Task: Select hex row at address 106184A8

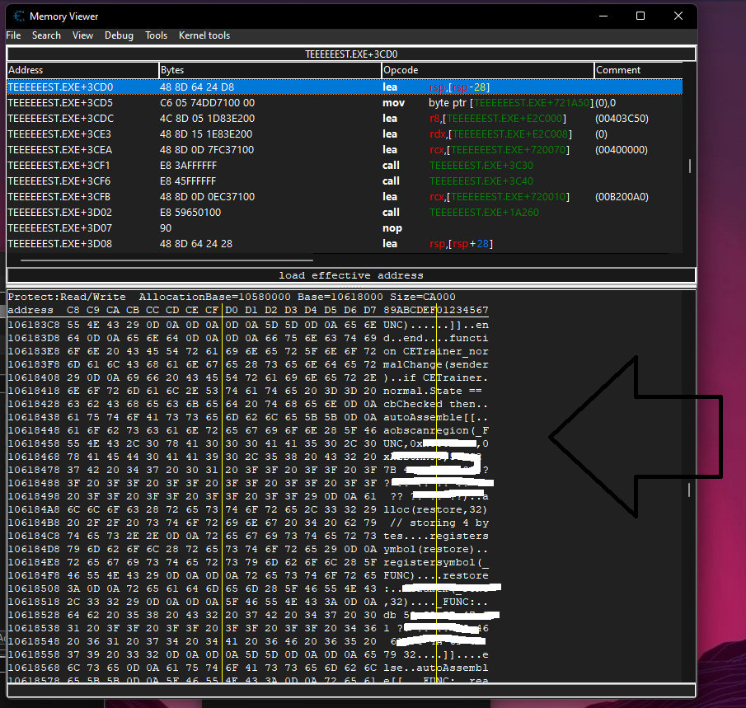Action: (x=248, y=509)
